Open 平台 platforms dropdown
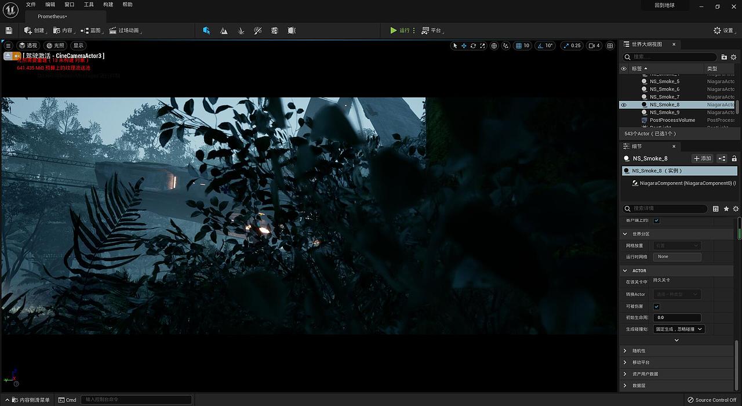The width and height of the screenshot is (742, 406). (432, 31)
